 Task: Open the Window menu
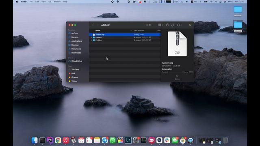[57, 2]
